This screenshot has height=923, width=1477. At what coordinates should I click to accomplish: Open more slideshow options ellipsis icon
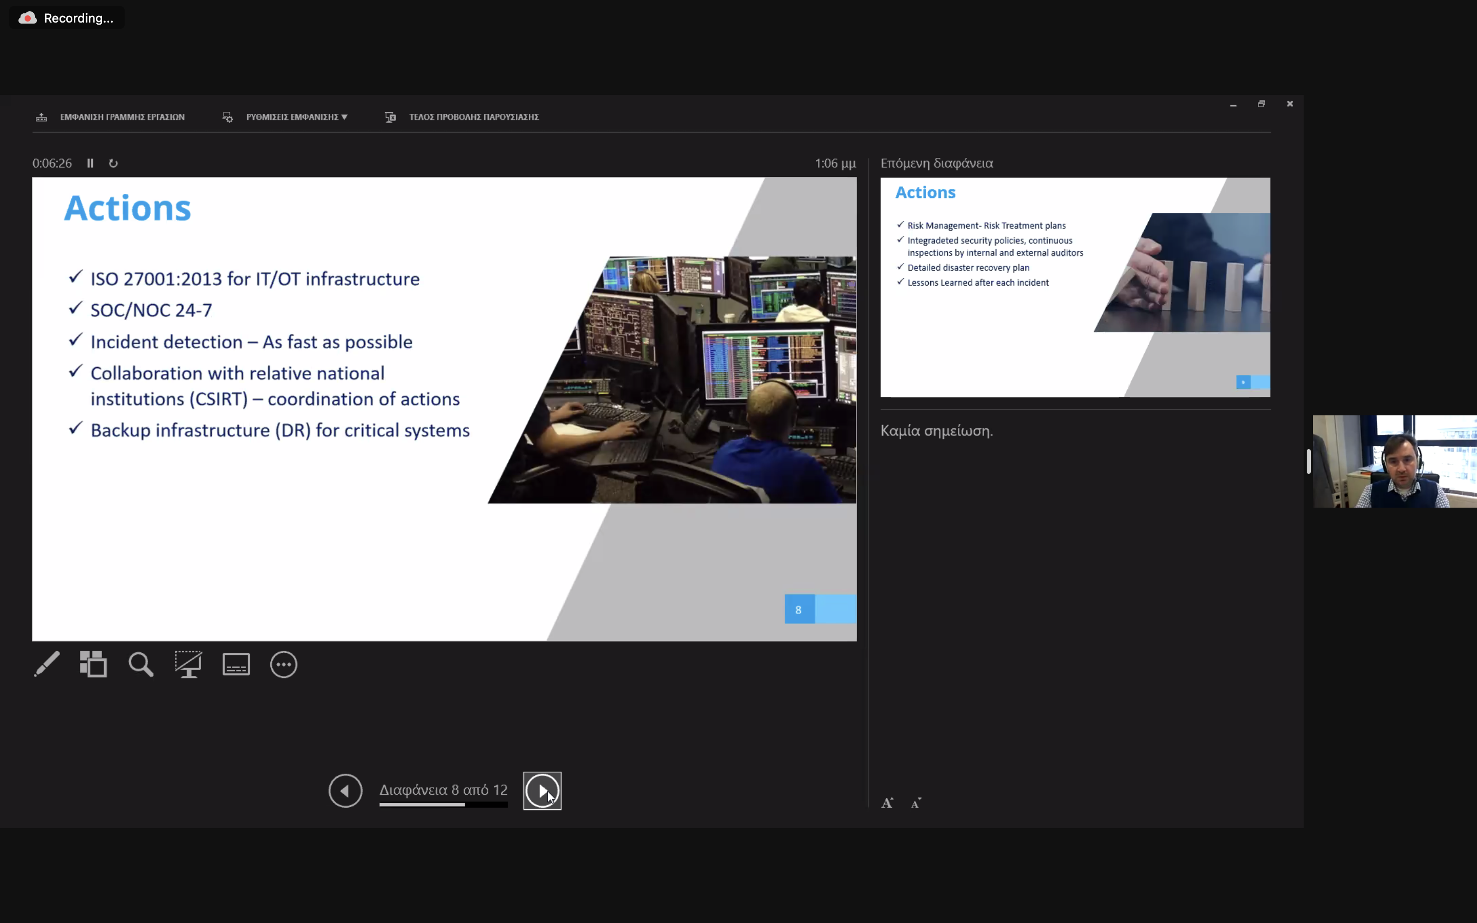(284, 664)
